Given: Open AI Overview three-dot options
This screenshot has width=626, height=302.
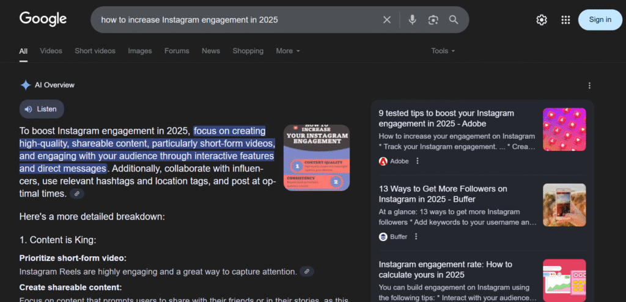Looking at the screenshot, I should [590, 86].
